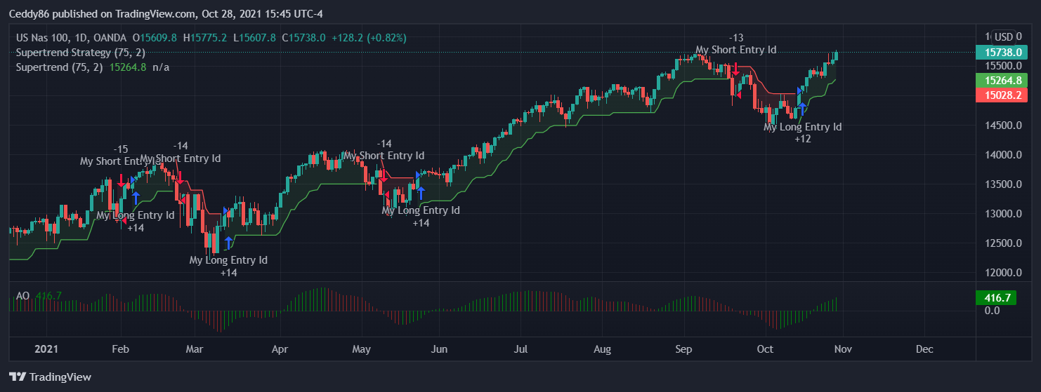
Task: Click the 14500.0 price axis label
Action: 1003,126
